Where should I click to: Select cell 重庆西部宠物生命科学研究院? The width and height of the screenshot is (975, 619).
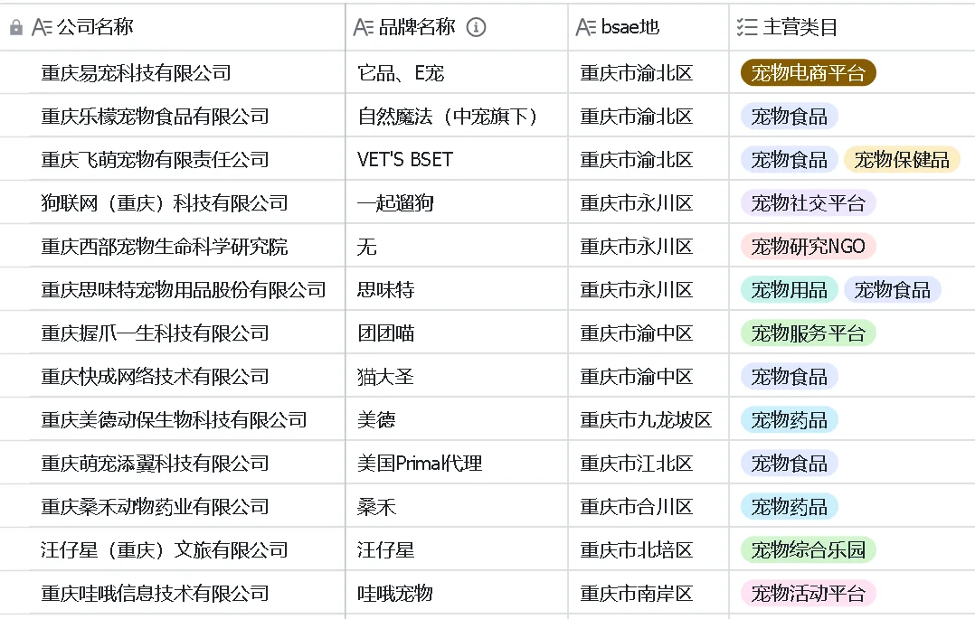tap(172, 246)
